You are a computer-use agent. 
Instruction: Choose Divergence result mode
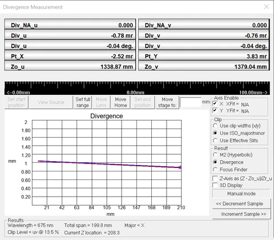click(215, 162)
